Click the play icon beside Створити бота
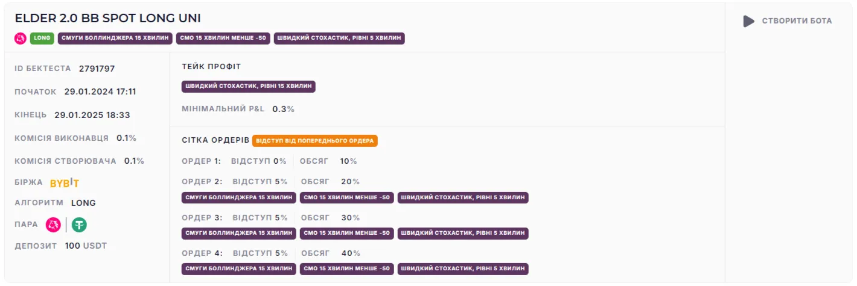The image size is (857, 286). (748, 21)
